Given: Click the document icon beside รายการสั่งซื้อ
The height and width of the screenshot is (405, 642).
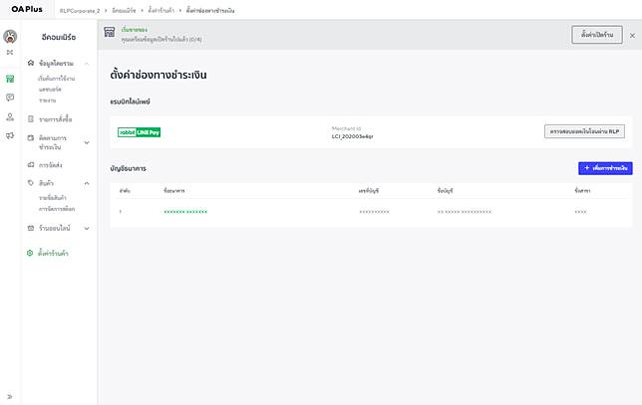Looking at the screenshot, I should (x=31, y=119).
